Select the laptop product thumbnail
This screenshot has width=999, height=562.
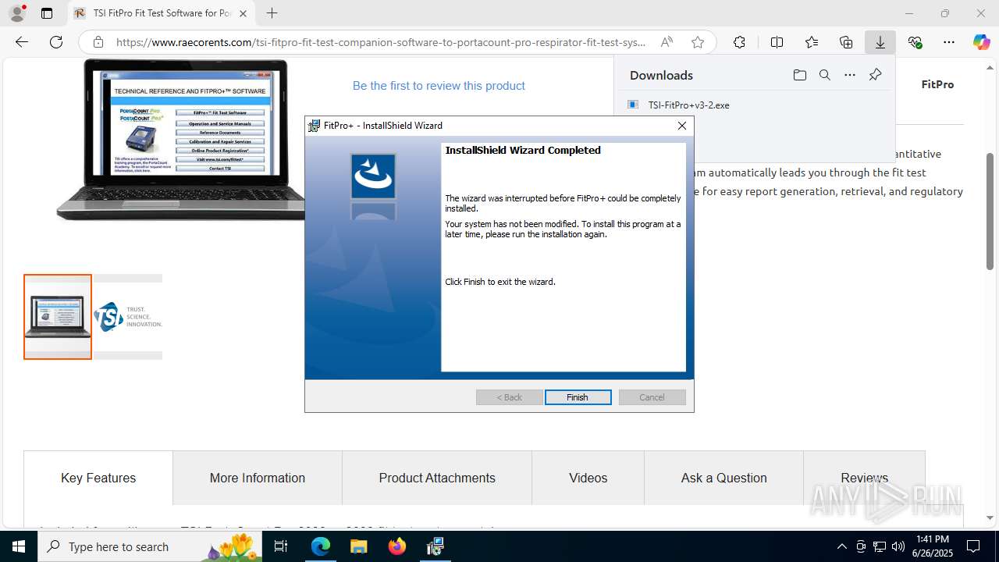click(58, 317)
